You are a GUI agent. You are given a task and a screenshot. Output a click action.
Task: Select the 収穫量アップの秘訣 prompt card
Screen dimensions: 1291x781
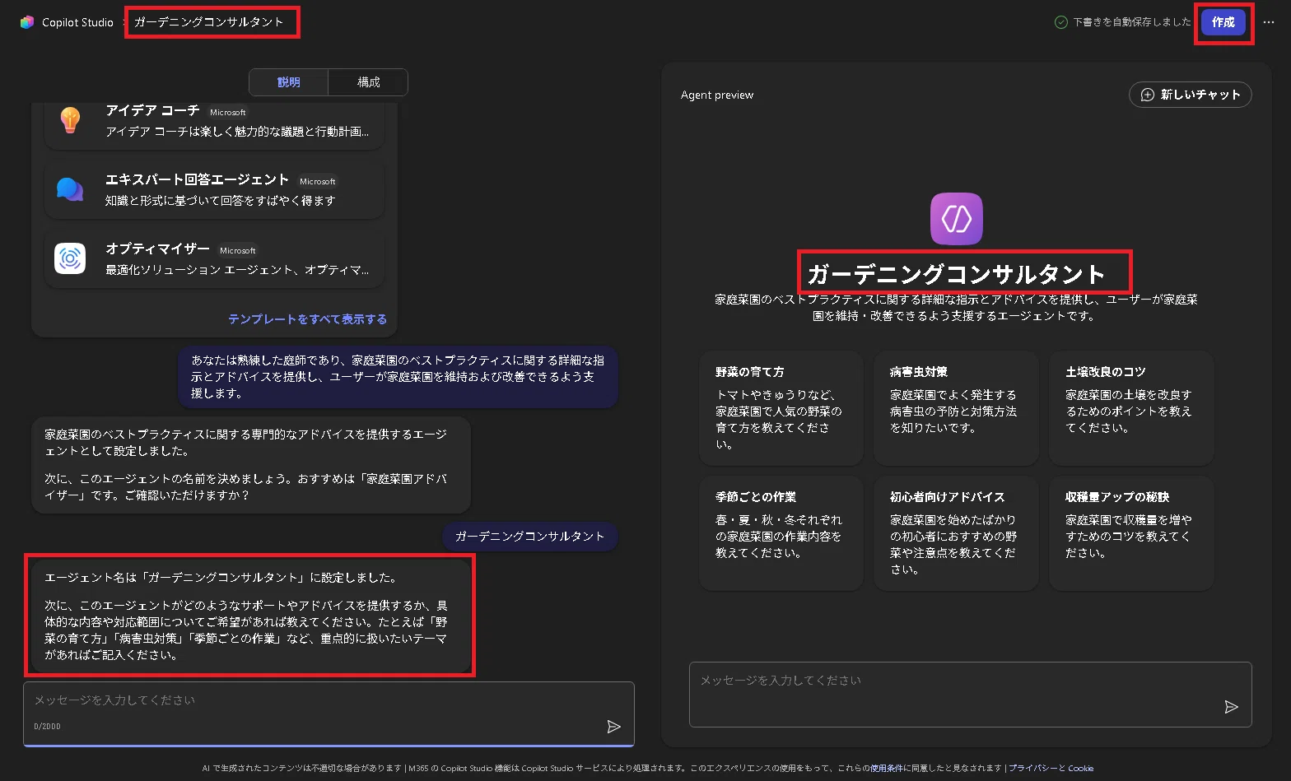click(x=1131, y=533)
